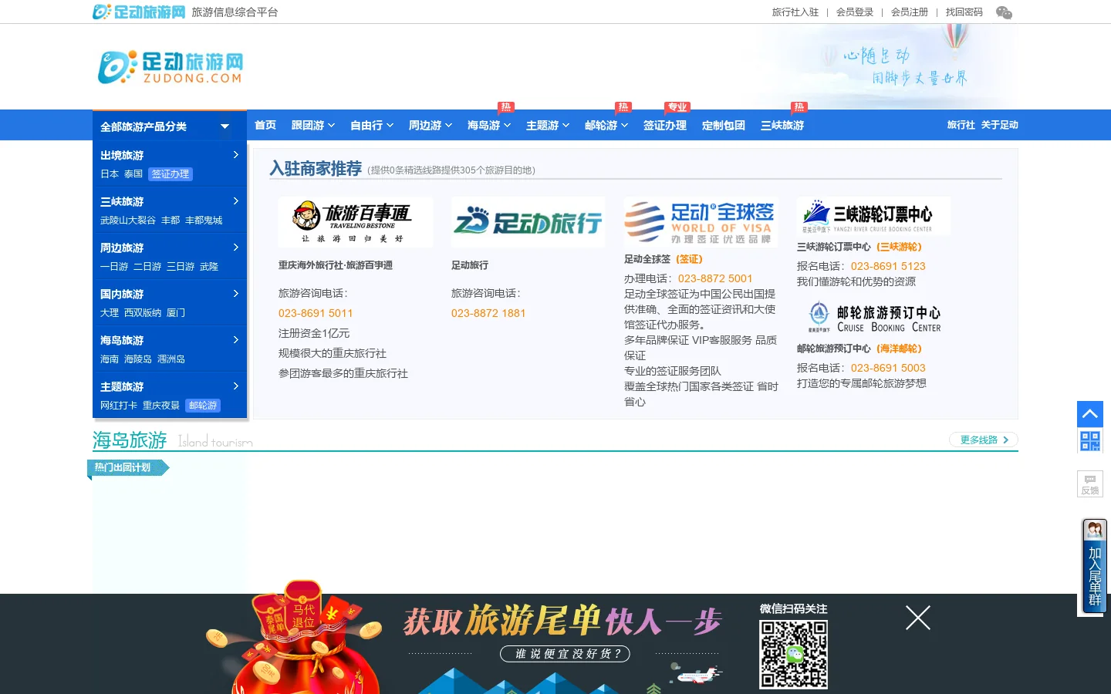Click the 会员注册 link
Image resolution: width=1111 pixels, height=694 pixels.
tap(910, 12)
